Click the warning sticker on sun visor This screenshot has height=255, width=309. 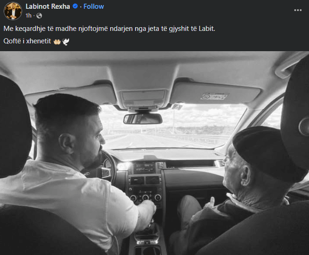pyautogui.click(x=214, y=96)
